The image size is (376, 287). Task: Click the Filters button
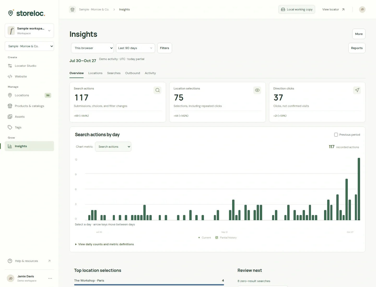(164, 48)
